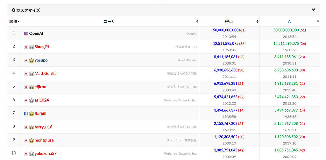
Task: Click gold crown icon beside yosupo
Action: [32, 60]
